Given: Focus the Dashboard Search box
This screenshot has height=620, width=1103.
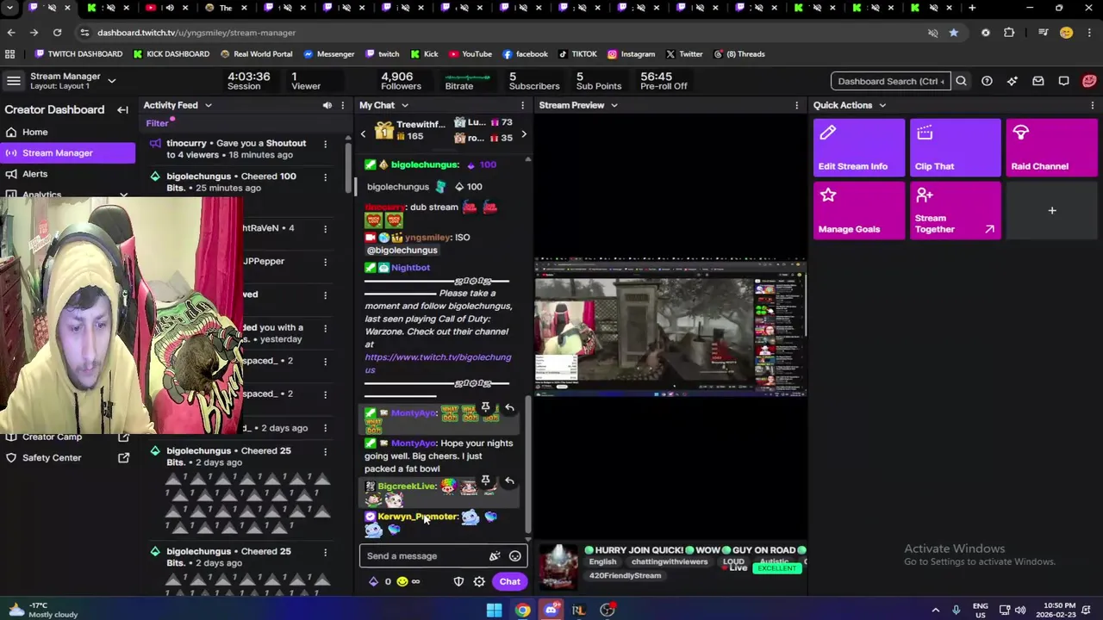Looking at the screenshot, I should (x=890, y=81).
